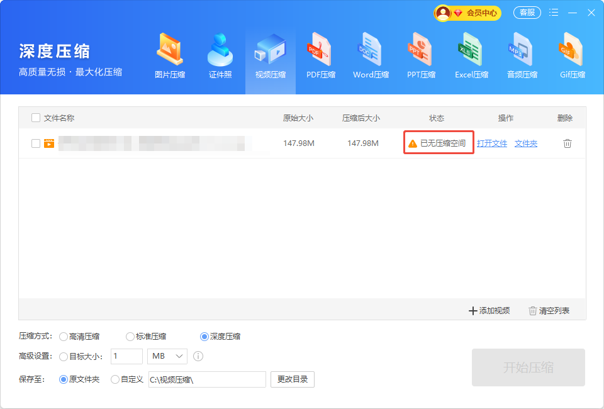The image size is (604, 409).
Task: Expand the MB unit dropdown
Action: (167, 356)
